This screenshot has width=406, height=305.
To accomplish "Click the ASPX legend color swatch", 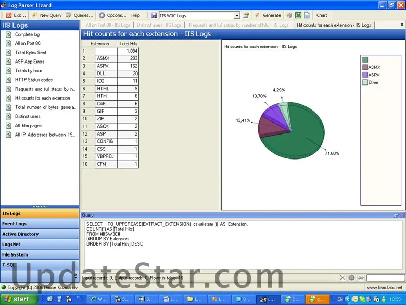I will click(x=365, y=75).
